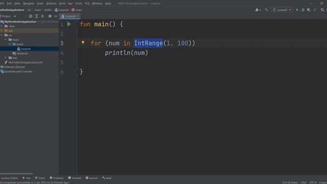Screen dimensions: 327x184
Task: Open the View menu
Action: [x=17, y=4]
